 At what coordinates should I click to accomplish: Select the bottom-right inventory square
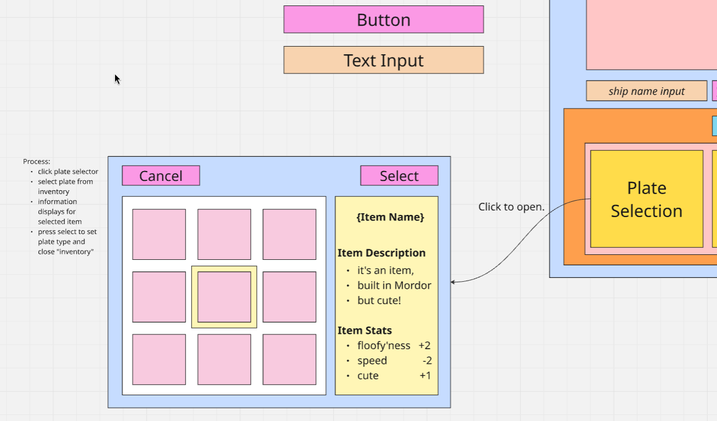(x=289, y=360)
